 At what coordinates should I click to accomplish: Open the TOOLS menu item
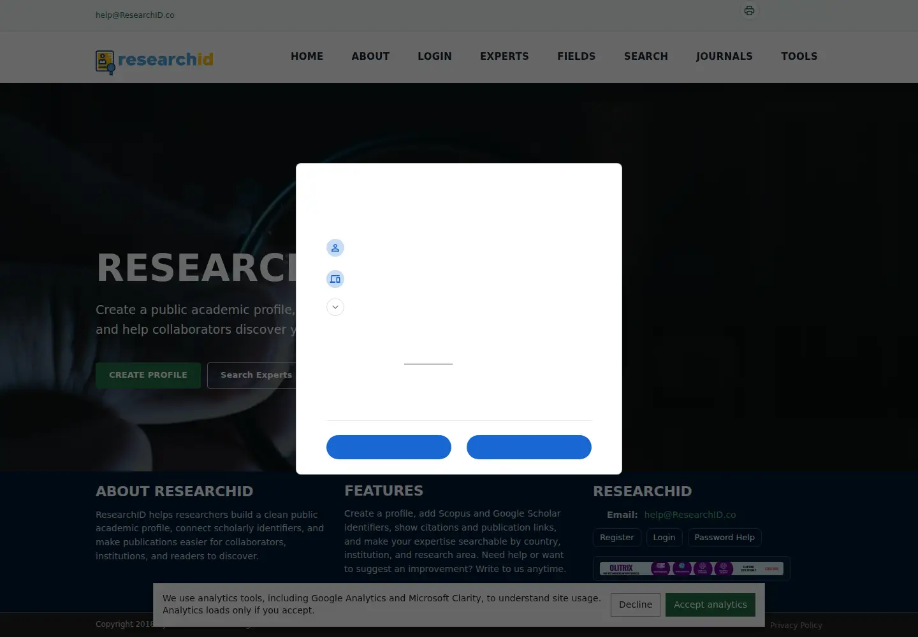click(x=799, y=56)
